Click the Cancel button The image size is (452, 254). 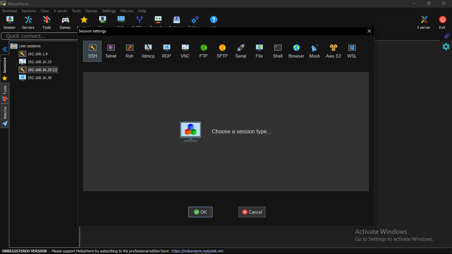(252, 212)
